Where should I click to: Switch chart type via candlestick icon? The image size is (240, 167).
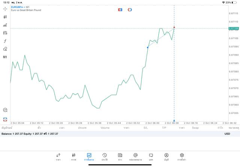[x=5, y=17]
